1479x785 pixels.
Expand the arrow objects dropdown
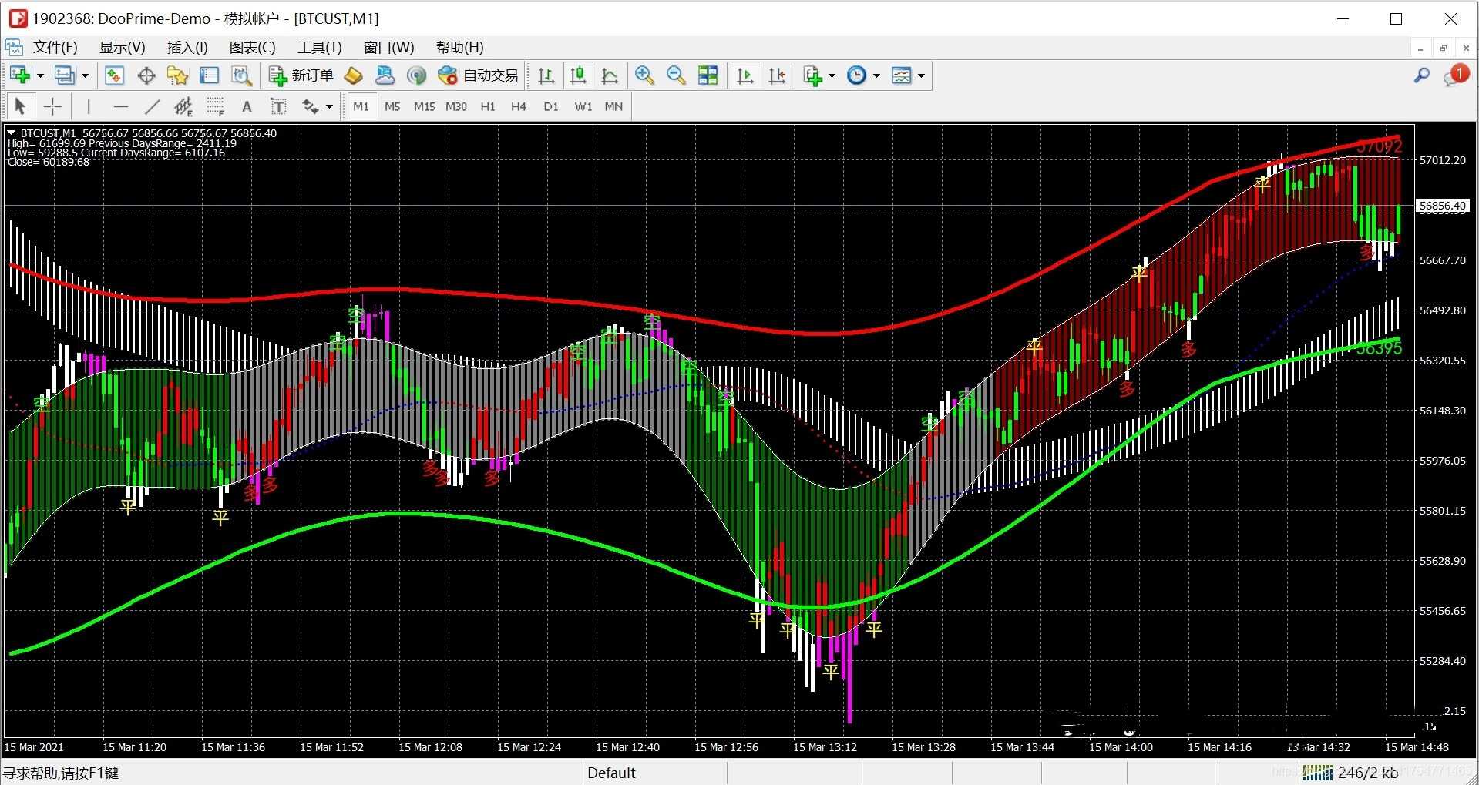[x=330, y=106]
